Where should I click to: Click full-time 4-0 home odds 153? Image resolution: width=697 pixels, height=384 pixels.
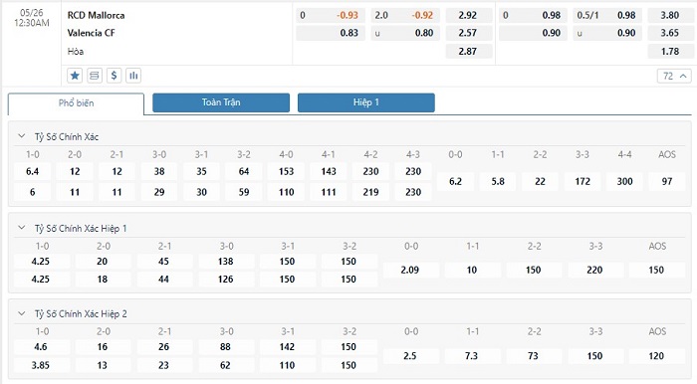[x=287, y=171]
